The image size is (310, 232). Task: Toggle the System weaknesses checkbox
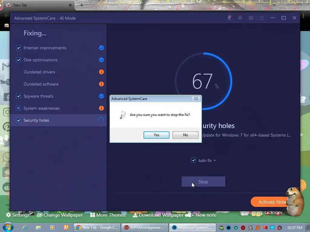tap(18, 108)
